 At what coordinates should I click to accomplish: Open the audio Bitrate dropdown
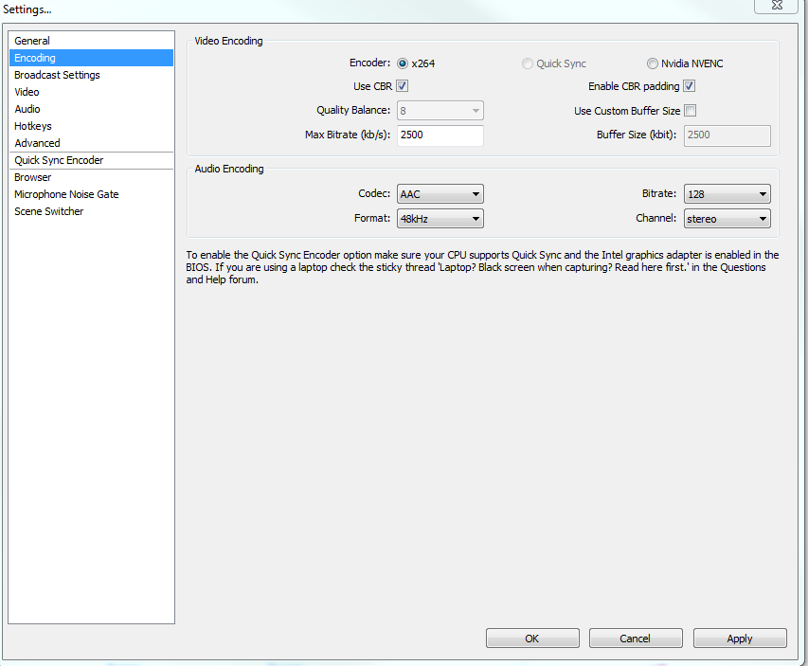pos(727,194)
